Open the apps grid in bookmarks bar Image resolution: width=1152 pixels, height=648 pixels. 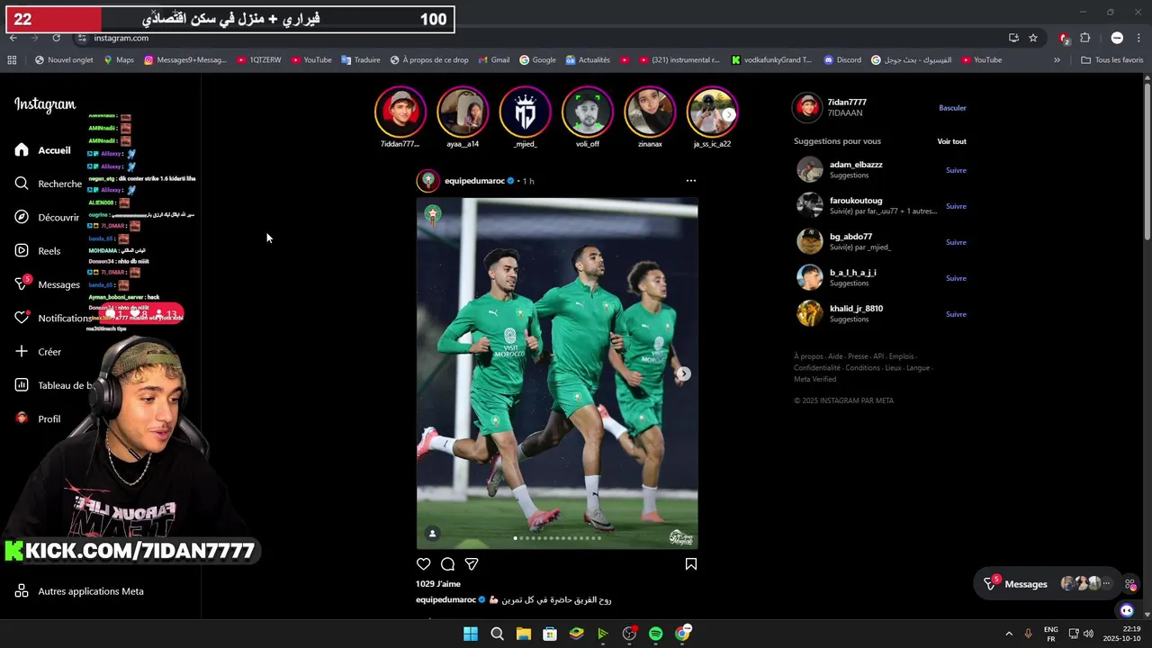[x=12, y=60]
